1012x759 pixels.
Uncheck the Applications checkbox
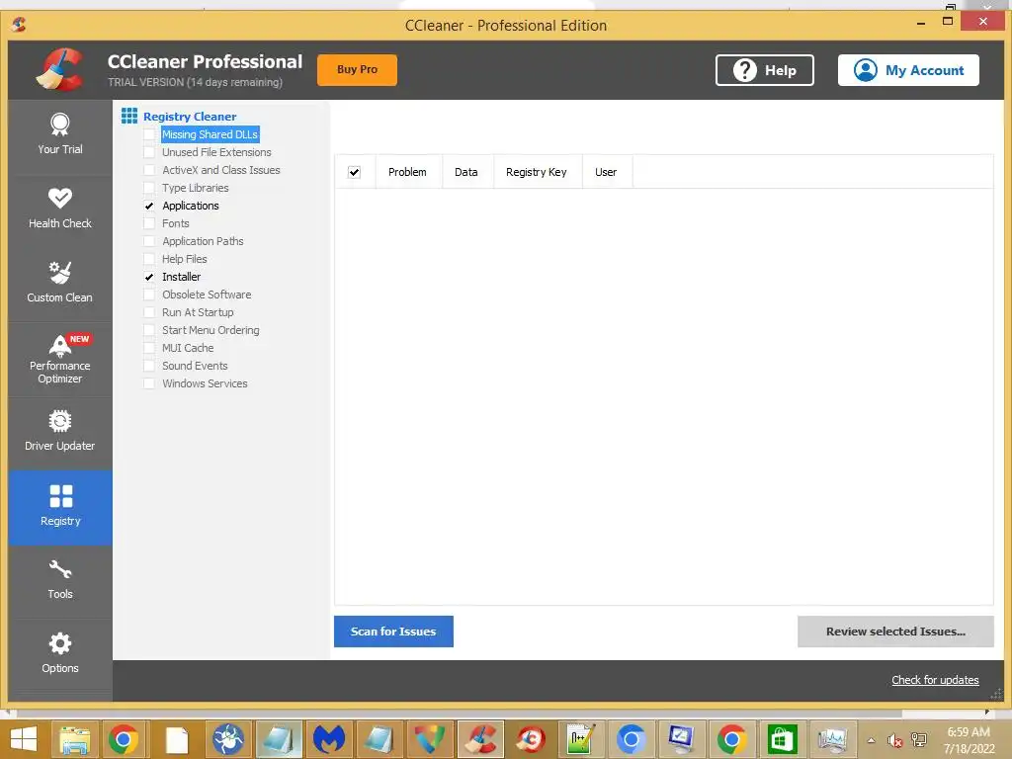pos(149,206)
